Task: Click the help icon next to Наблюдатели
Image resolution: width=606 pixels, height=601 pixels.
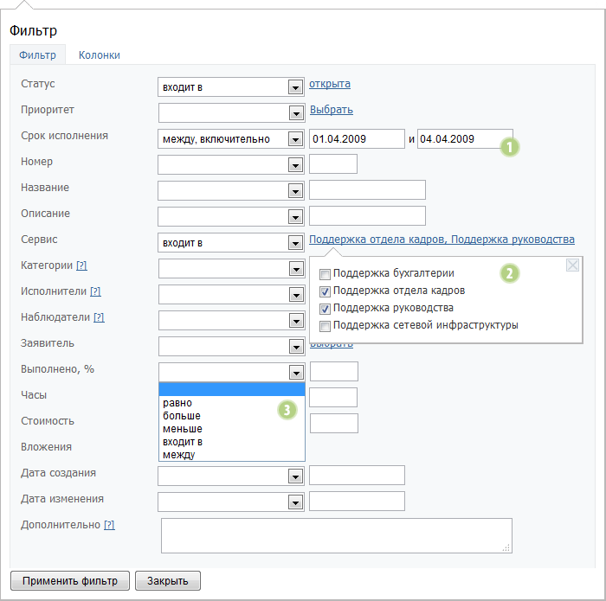Action: click(x=99, y=317)
